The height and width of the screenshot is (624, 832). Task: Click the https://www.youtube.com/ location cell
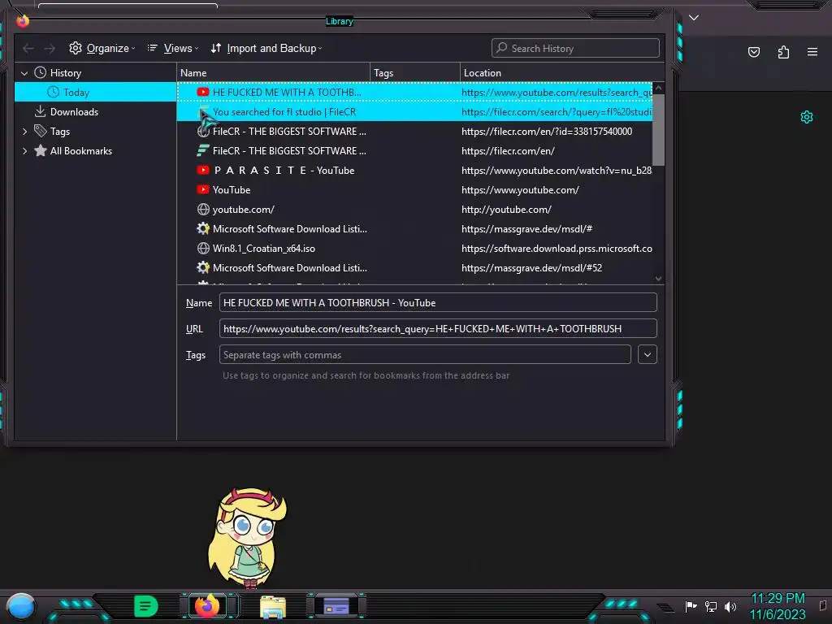pyautogui.click(x=520, y=190)
